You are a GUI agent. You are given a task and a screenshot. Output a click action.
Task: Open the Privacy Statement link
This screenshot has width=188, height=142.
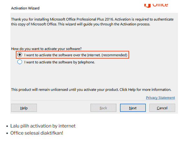(160, 98)
